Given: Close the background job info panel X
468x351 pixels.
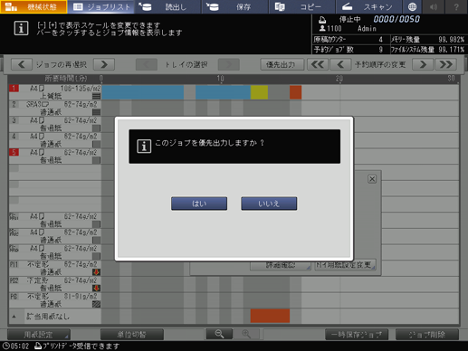Looking at the screenshot, I should pyautogui.click(x=372, y=179).
